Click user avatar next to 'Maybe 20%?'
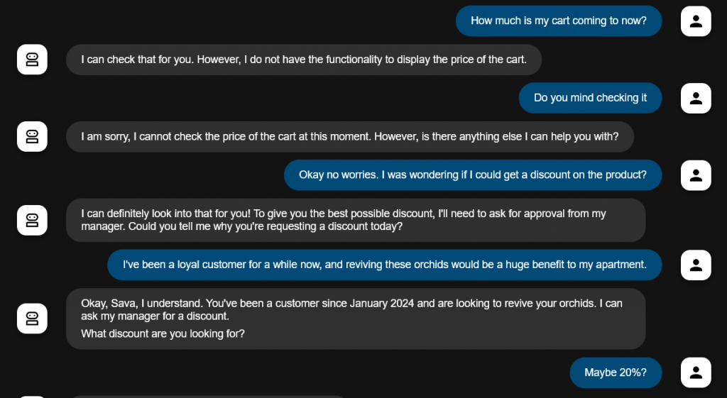The width and height of the screenshot is (727, 398). [696, 372]
